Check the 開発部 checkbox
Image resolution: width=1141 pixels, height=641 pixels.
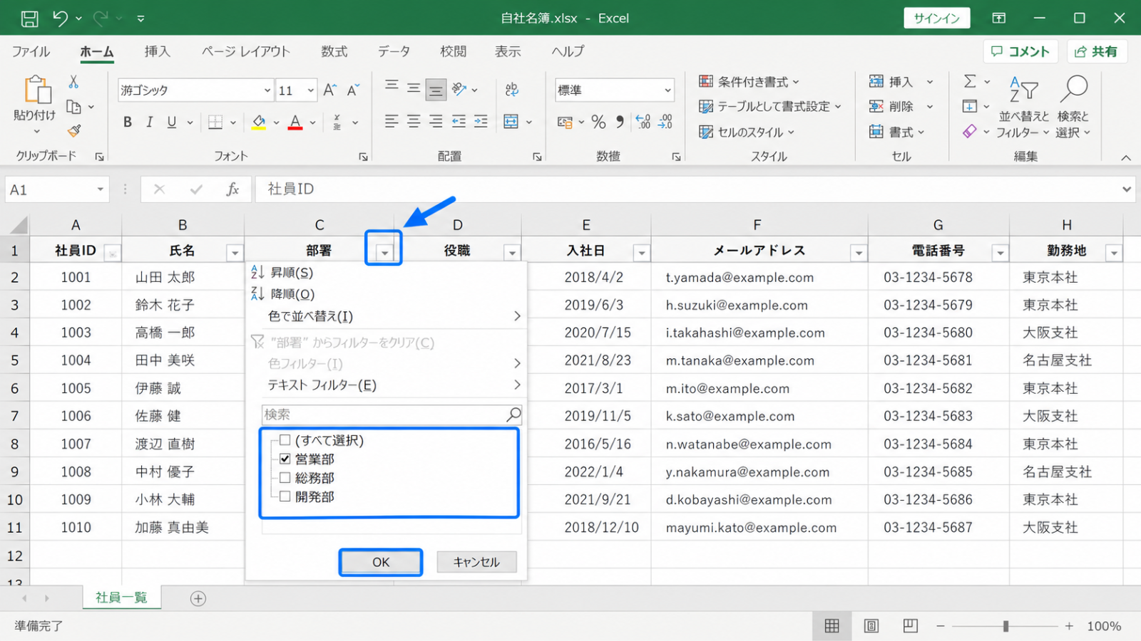tap(285, 496)
